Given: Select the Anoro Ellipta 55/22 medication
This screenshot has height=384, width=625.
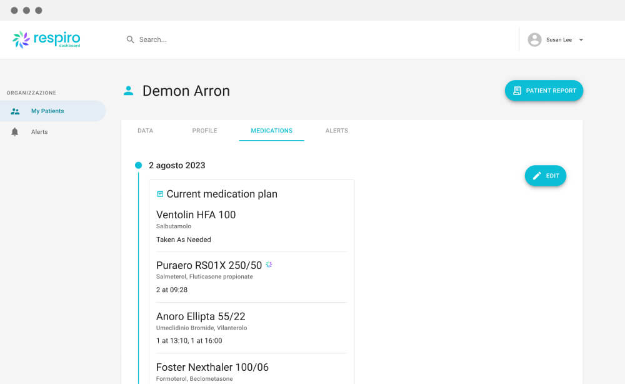Looking at the screenshot, I should click(x=201, y=316).
